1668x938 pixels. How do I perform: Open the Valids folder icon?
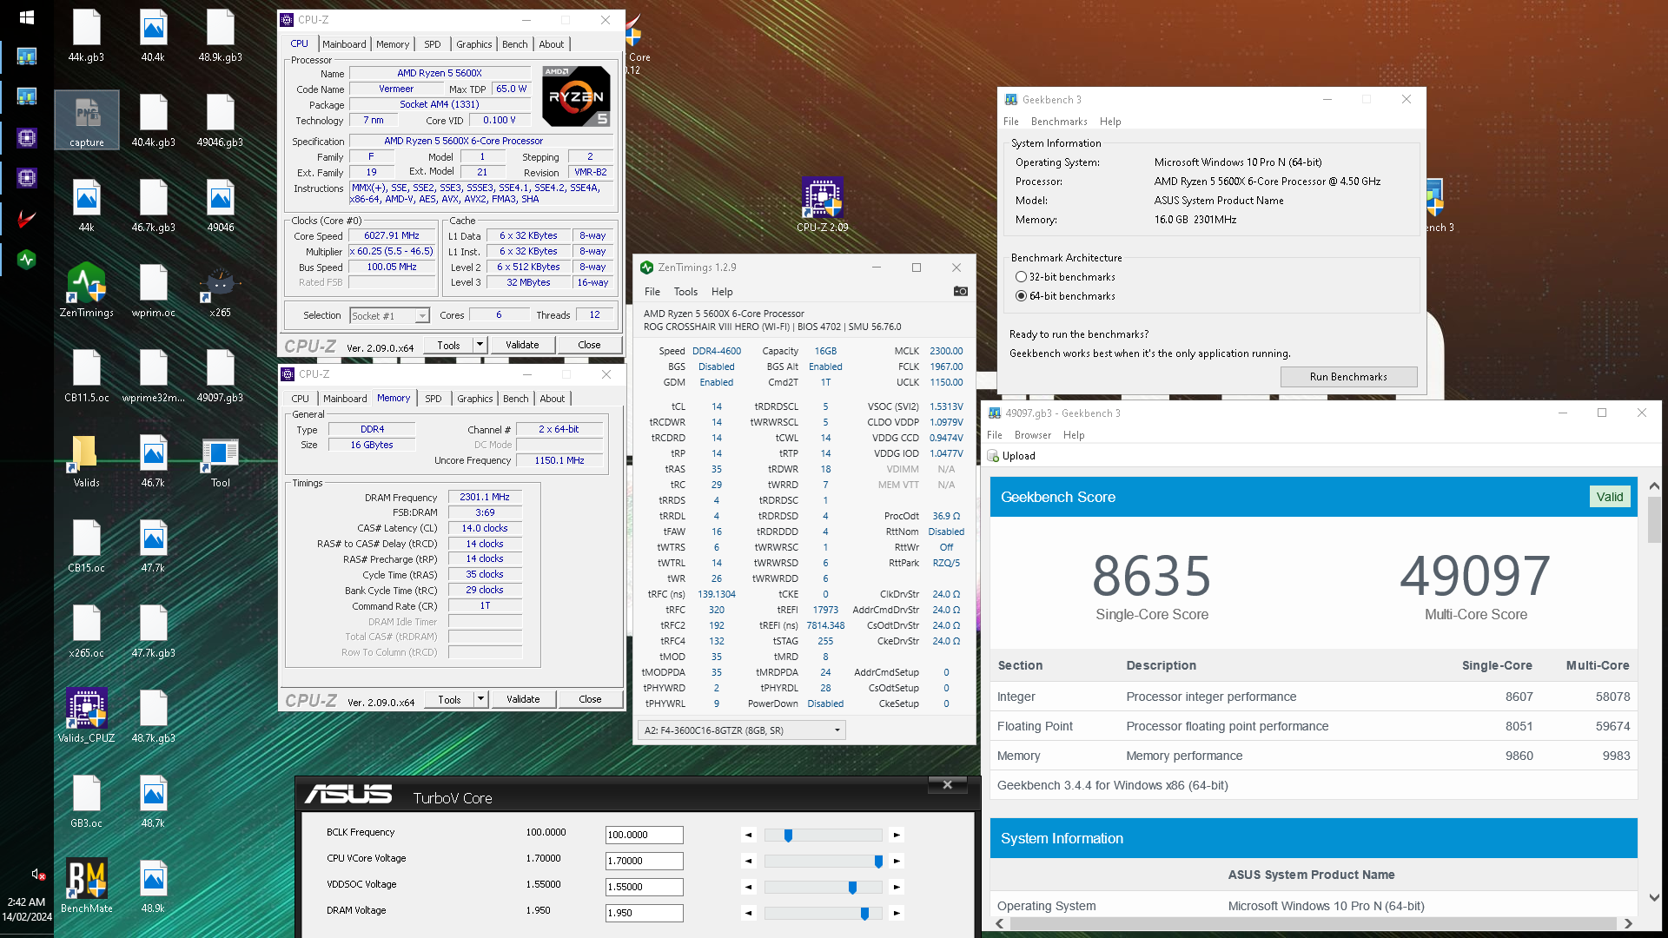pos(86,461)
